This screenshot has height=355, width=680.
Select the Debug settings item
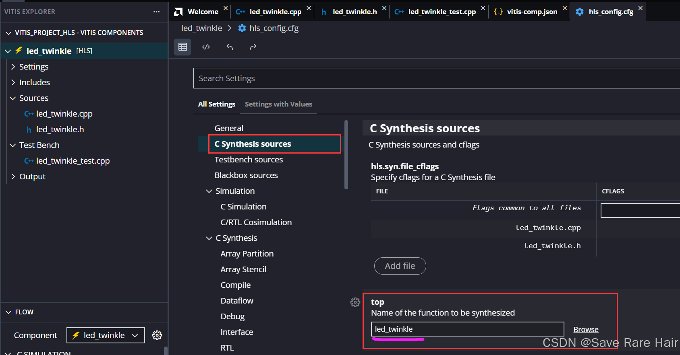point(232,316)
